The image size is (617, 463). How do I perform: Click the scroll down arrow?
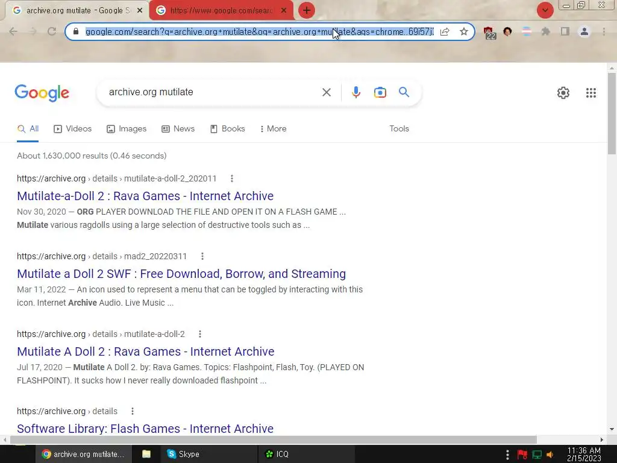click(x=612, y=429)
